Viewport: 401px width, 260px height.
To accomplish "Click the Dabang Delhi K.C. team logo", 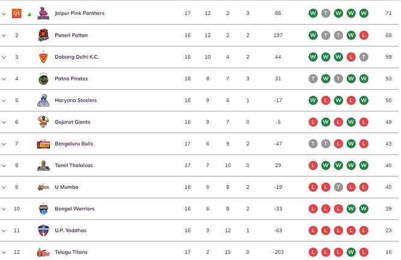I will [x=43, y=57].
